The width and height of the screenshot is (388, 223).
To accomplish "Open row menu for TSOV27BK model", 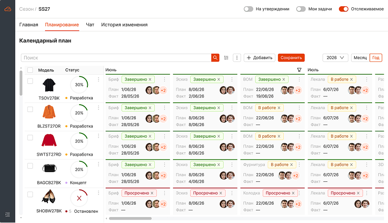I will click(x=98, y=80).
